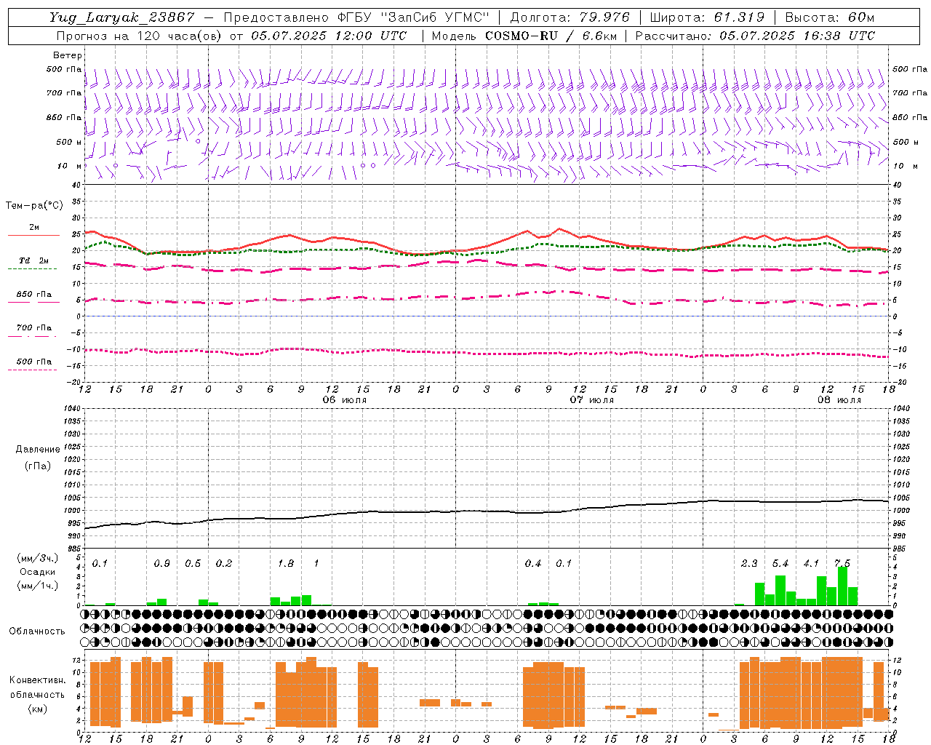This screenshot has height=745, width=931.
Task: Click the 'Рассчитано: 05.07.2025 16:38 UTC' text
Action: pyautogui.click(x=755, y=36)
